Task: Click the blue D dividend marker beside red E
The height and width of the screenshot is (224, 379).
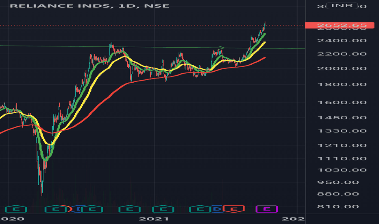Action: point(217,209)
